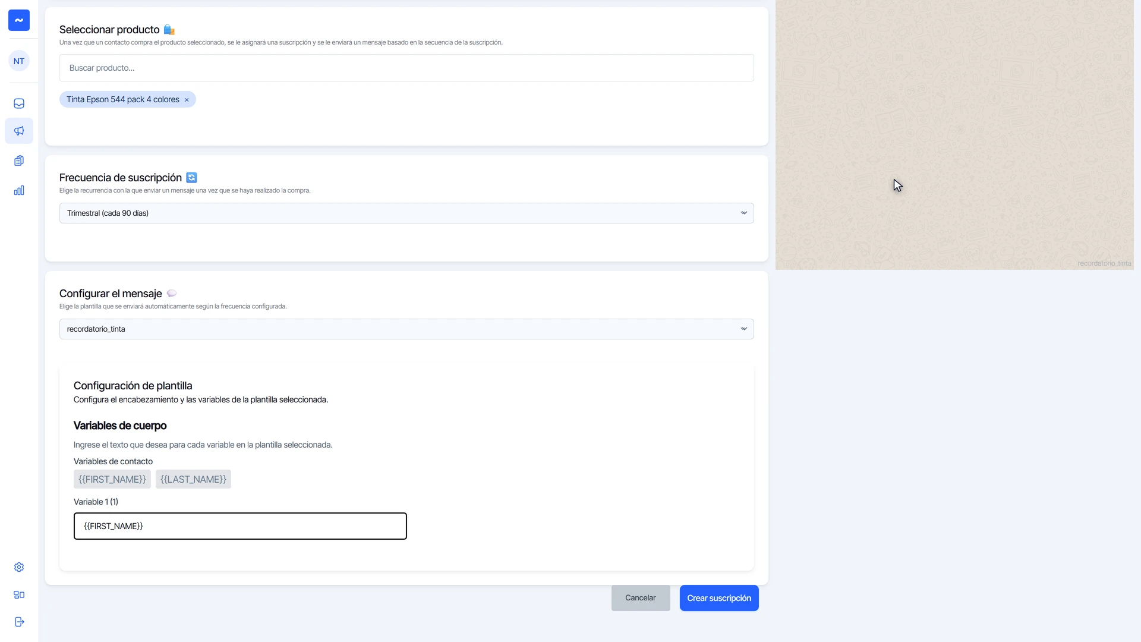Insert the {{FIRST_NAME}} contact variable chip
This screenshot has width=1141, height=642.
[112, 479]
